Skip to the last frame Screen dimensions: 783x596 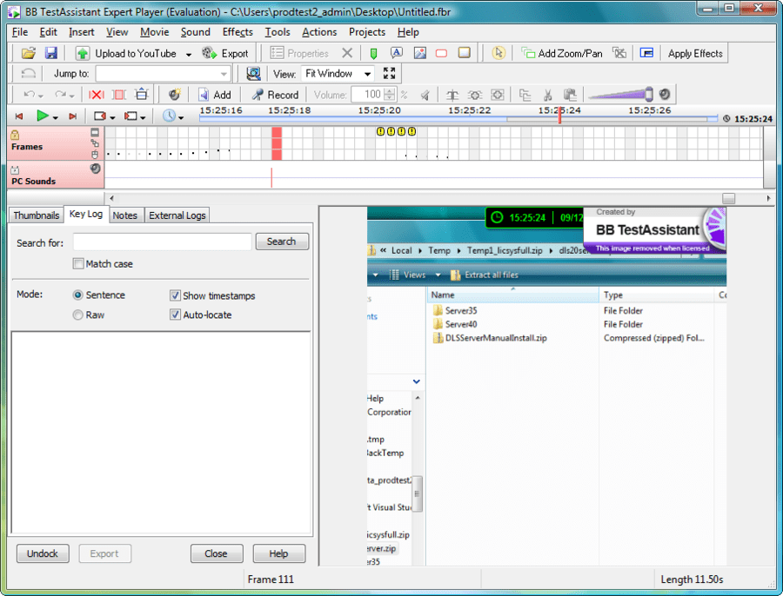coord(72,116)
